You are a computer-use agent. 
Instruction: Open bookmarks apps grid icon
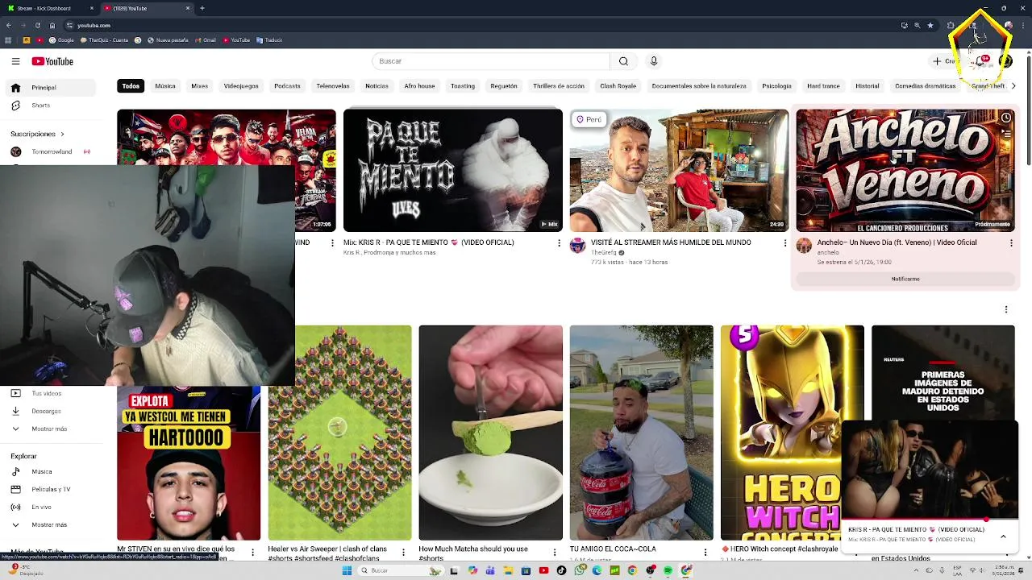tap(8, 40)
